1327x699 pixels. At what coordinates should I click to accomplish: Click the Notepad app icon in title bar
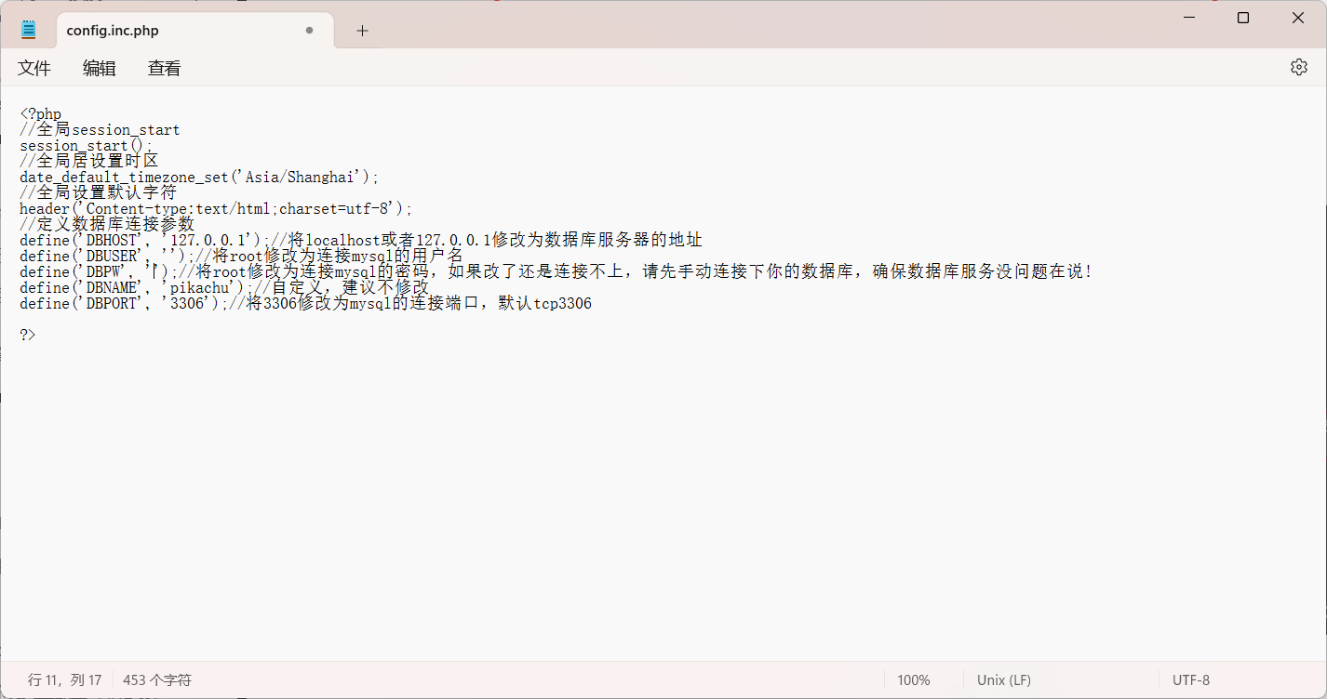[x=28, y=31]
